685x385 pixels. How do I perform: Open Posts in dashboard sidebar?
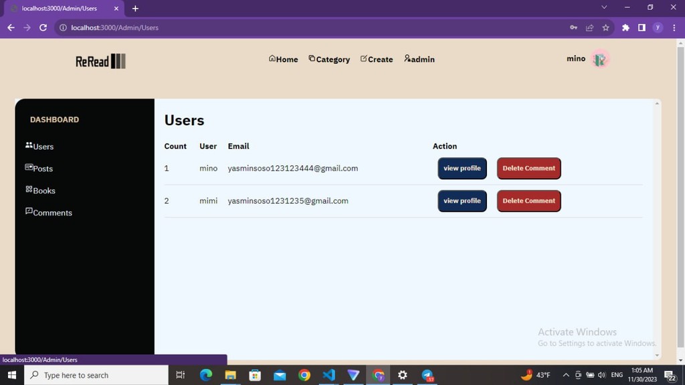tap(39, 168)
